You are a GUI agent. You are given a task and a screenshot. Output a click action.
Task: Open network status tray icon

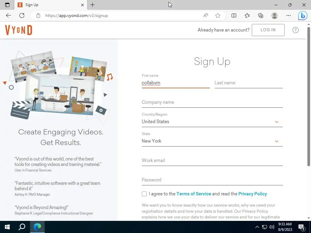pyautogui.click(x=265, y=227)
